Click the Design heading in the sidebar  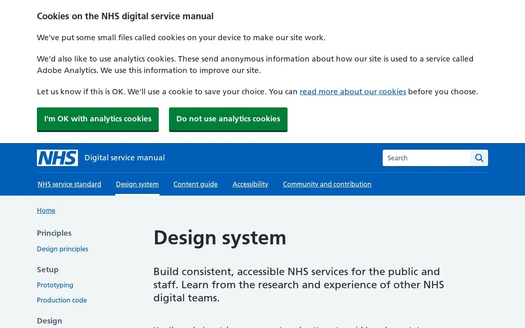pos(50,321)
